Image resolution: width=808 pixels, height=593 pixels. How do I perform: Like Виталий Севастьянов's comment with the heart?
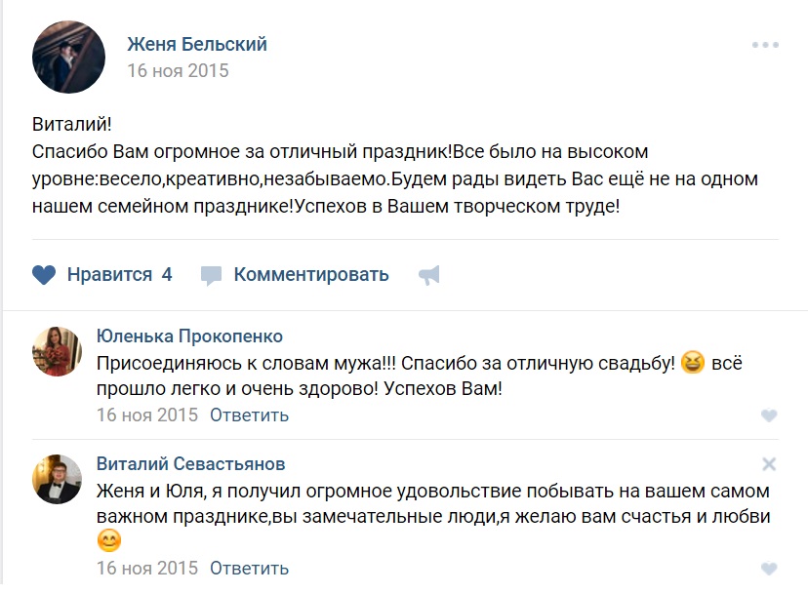coord(769,569)
